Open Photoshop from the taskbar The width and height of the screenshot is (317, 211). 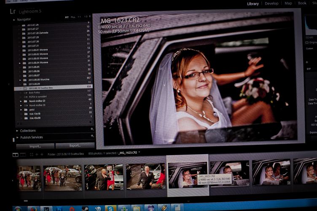click(59, 209)
